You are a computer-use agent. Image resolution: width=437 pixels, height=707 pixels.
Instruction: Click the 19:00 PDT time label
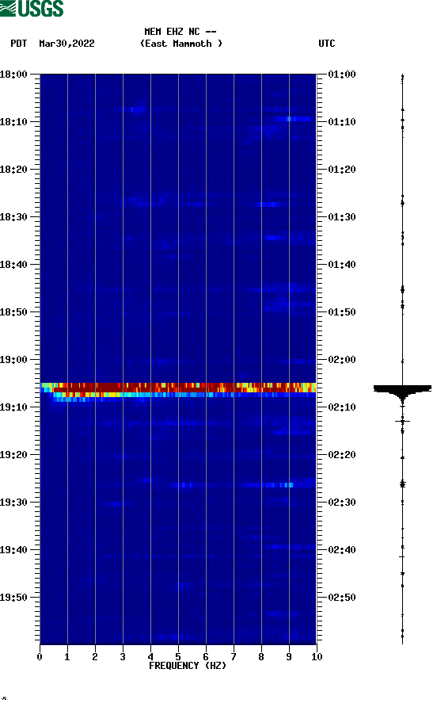pos(13,360)
